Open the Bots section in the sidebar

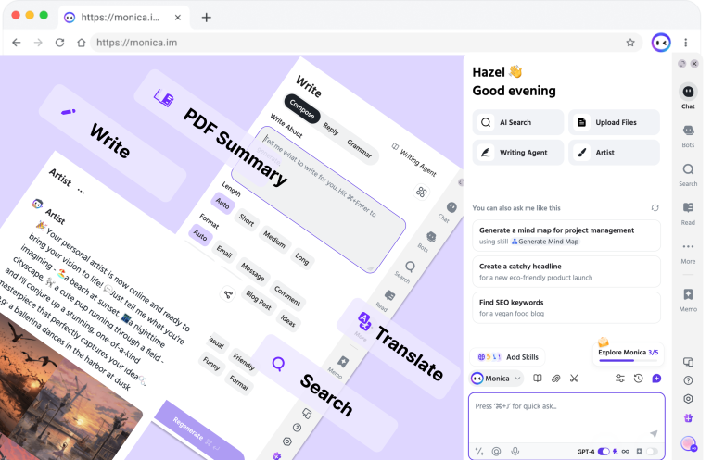pos(688,136)
